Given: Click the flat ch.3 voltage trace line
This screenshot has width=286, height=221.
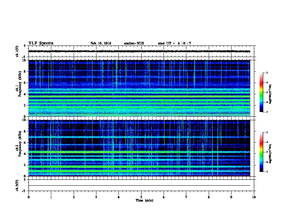Looking at the screenshot, I should tap(139, 186).
